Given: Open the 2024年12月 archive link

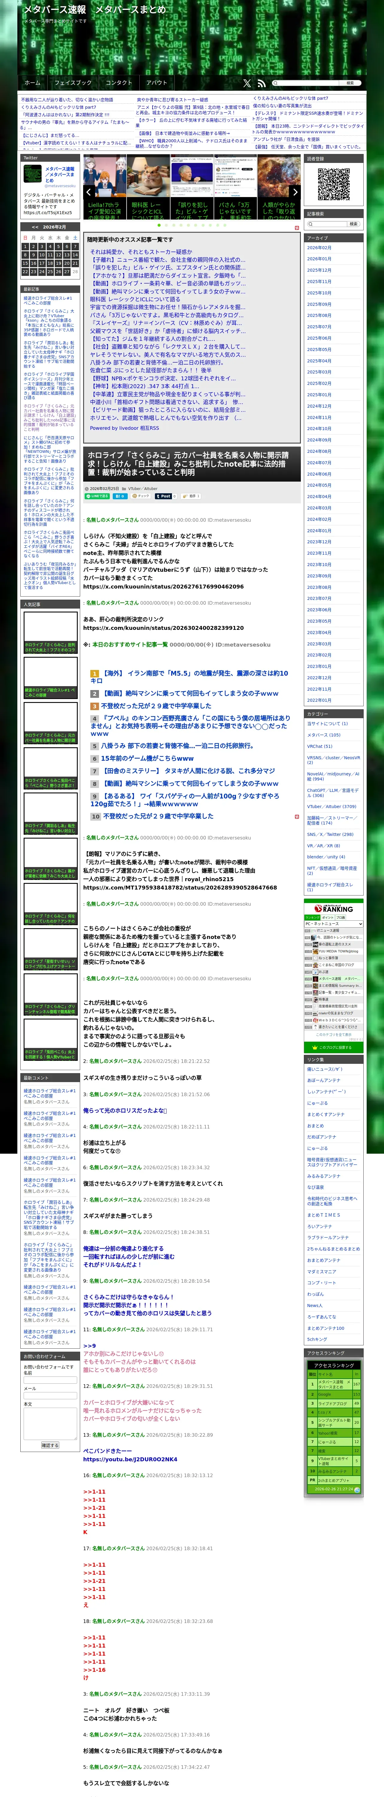Looking at the screenshot, I should tap(319, 406).
